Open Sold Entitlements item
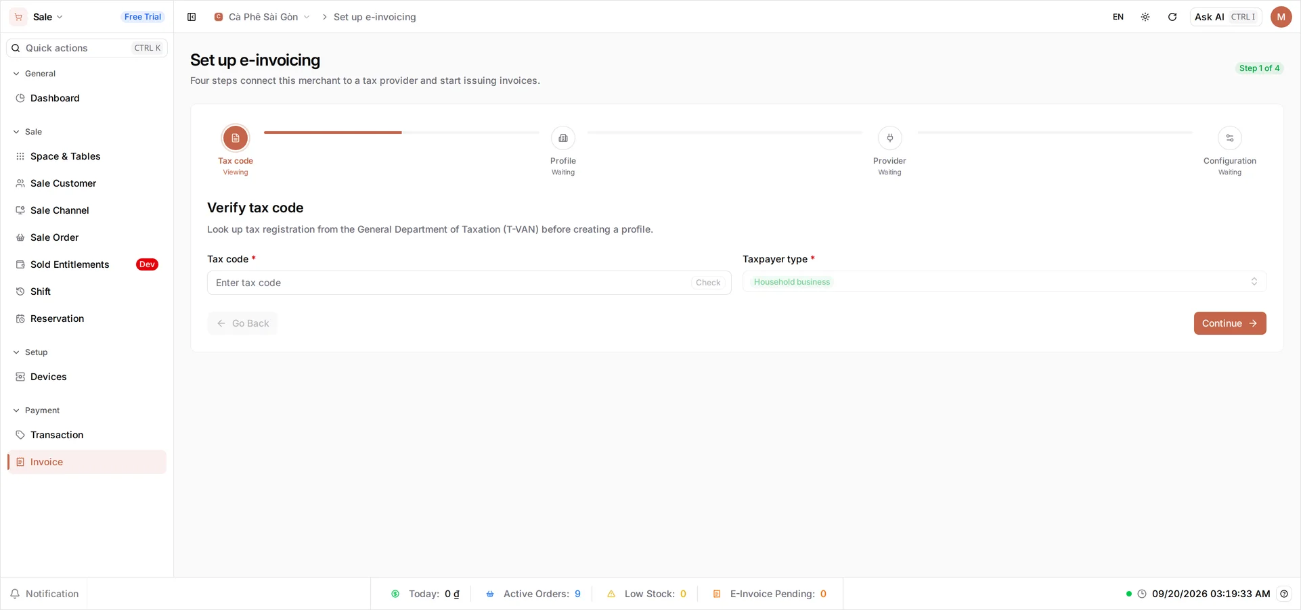The width and height of the screenshot is (1301, 610). pos(87,264)
